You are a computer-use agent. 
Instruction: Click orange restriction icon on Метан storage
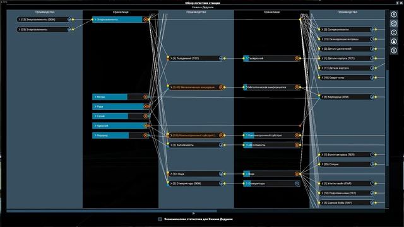[146, 96]
